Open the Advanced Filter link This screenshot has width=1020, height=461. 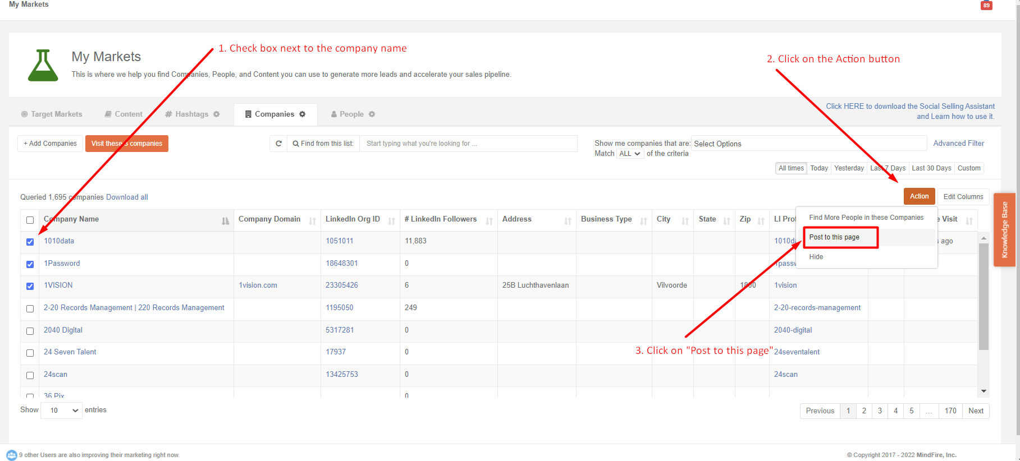coord(959,144)
